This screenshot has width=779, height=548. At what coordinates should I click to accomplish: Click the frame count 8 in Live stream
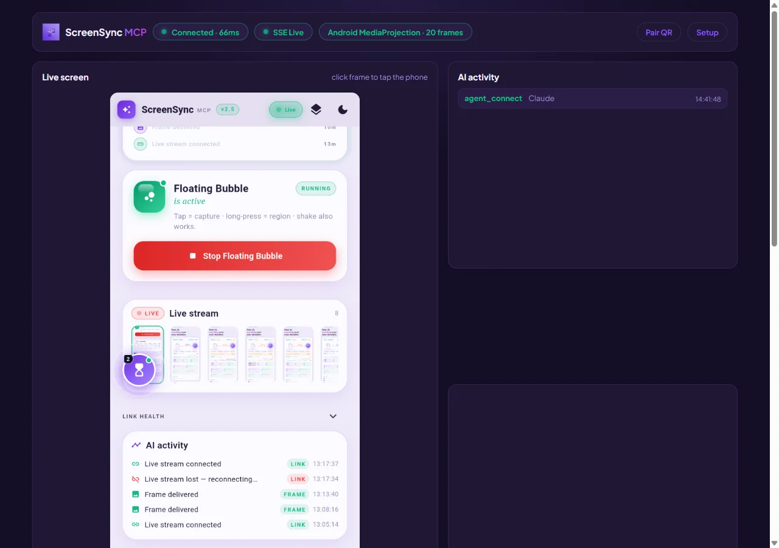(337, 314)
